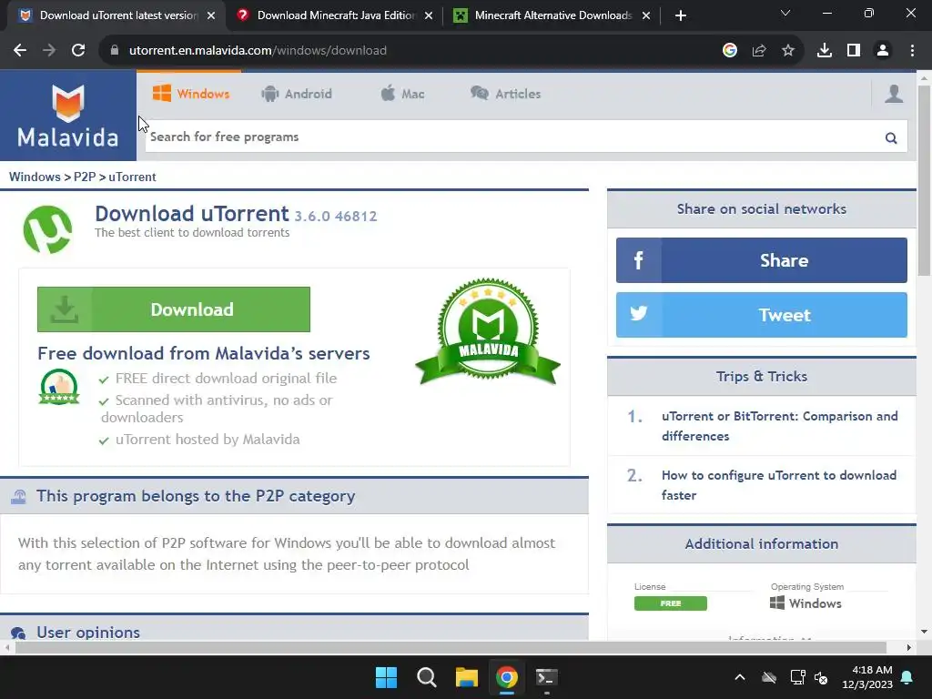Open Chrome three-dot menu
The width and height of the screenshot is (932, 699).
pos(912,51)
